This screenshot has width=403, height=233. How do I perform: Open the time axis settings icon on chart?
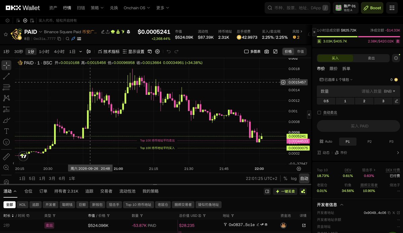[x=299, y=169]
